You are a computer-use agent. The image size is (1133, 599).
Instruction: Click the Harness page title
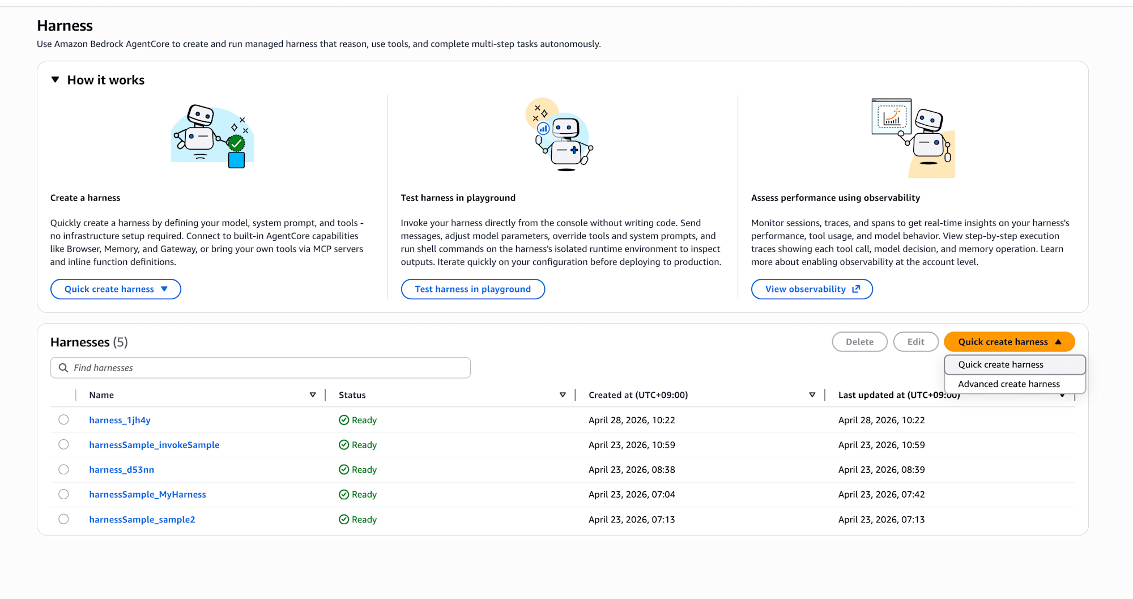[65, 26]
